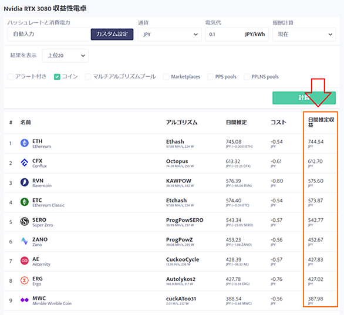Screen dimensions: 344x315
Task: Click the KAWPOW algorithm cell
Action: 180,183
